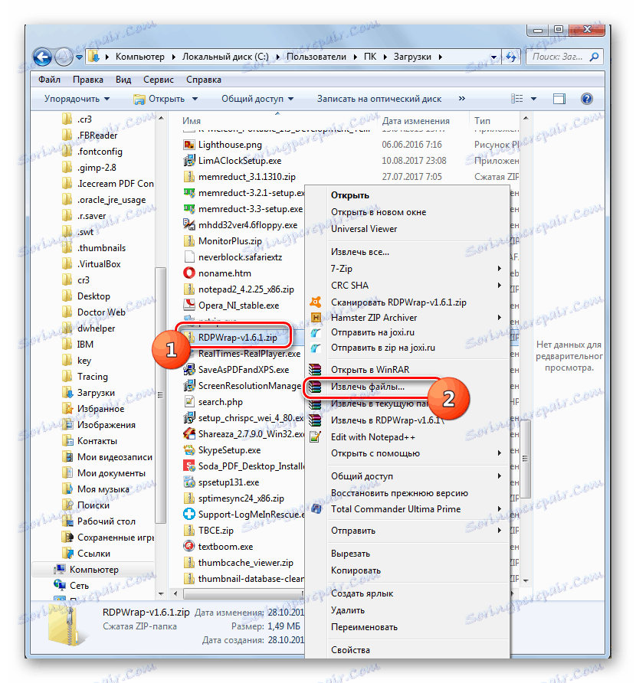The image size is (636, 683).
Task: Select the Сеть item in tree
Action: click(x=79, y=586)
